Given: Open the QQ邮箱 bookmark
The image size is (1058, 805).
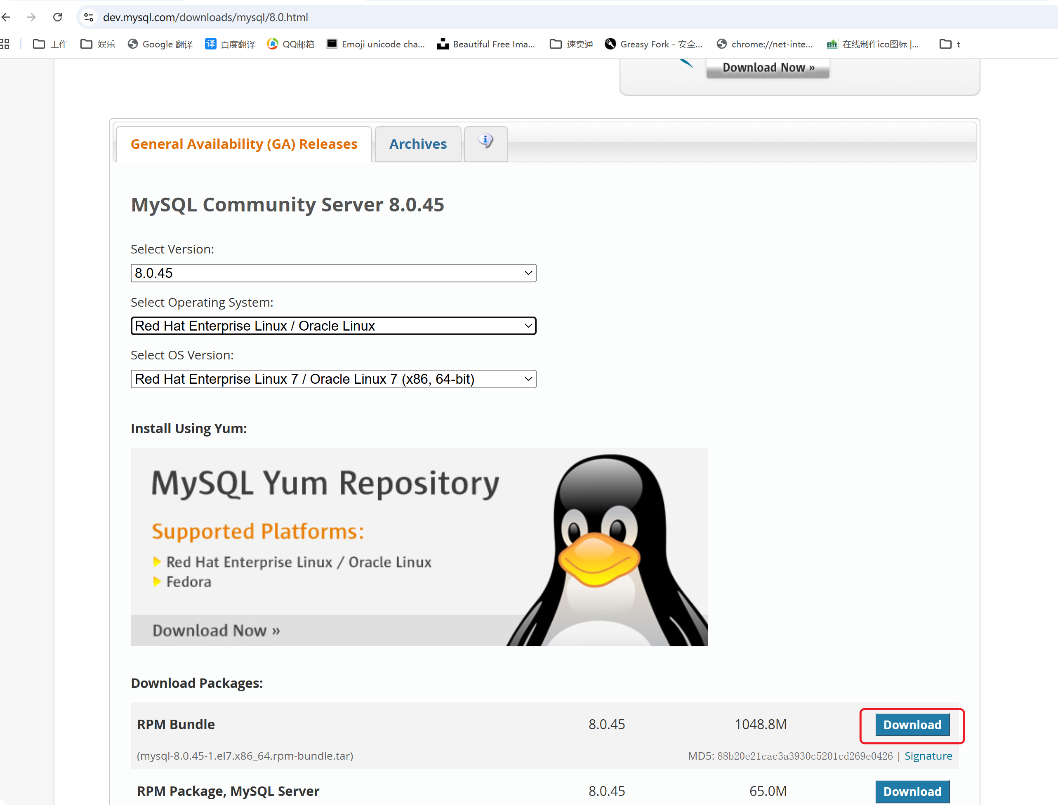Looking at the screenshot, I should 290,44.
